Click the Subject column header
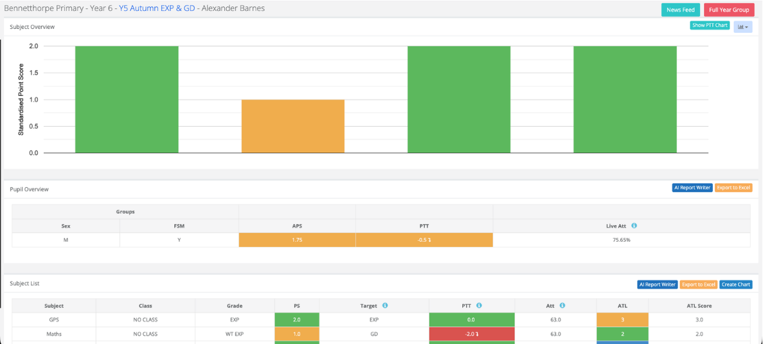 tap(54, 305)
